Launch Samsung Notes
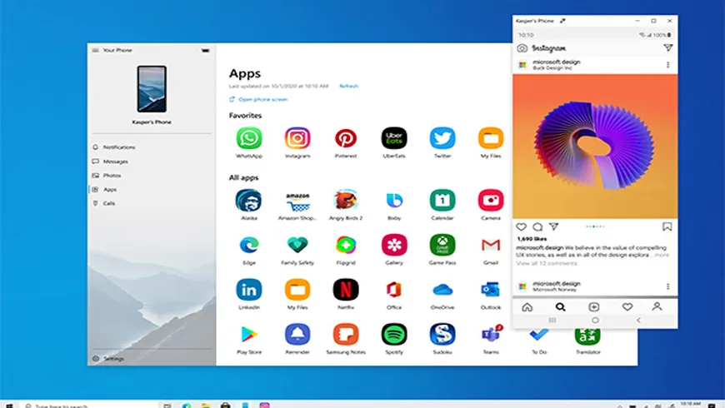725x408 pixels. click(346, 335)
